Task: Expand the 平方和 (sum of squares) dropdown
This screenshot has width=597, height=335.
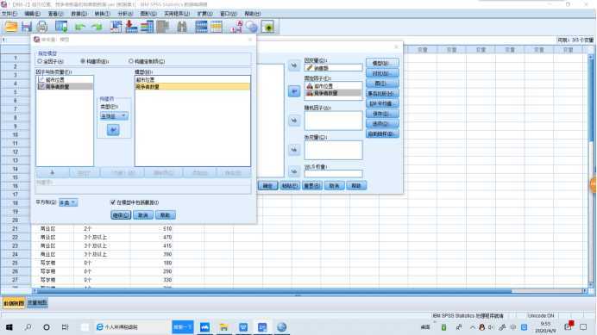Action: tap(68, 202)
